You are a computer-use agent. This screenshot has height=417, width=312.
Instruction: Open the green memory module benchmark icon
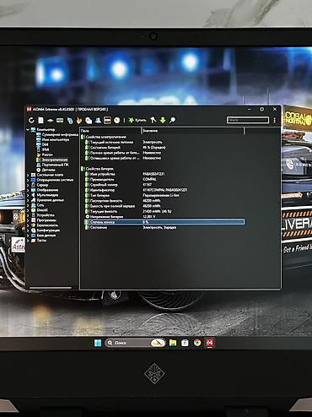pos(60,121)
